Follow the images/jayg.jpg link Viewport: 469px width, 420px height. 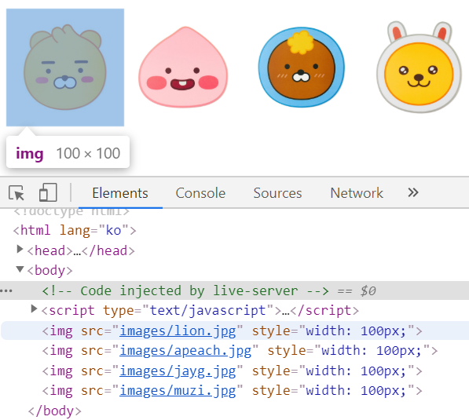[x=178, y=371]
